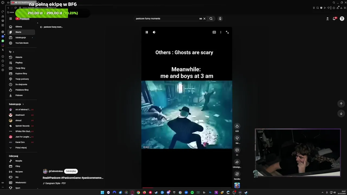Like the Short with the thumbs-up button
This screenshot has height=195, width=347.
(x=237, y=126)
